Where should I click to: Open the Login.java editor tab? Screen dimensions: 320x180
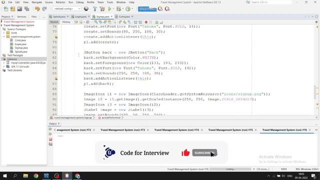point(80,16)
